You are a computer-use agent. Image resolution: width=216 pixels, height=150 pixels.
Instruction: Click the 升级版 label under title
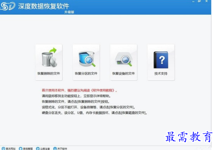[x=69, y=12]
